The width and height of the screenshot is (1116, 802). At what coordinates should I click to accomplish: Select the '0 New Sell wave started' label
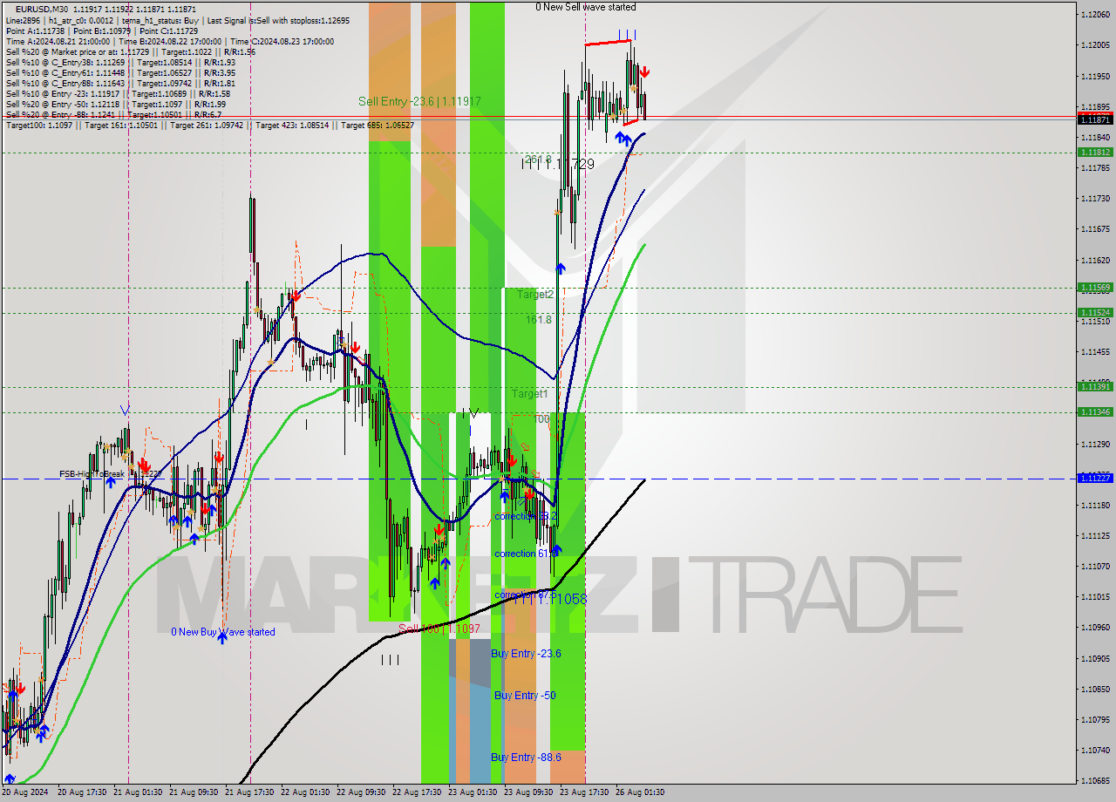click(586, 7)
